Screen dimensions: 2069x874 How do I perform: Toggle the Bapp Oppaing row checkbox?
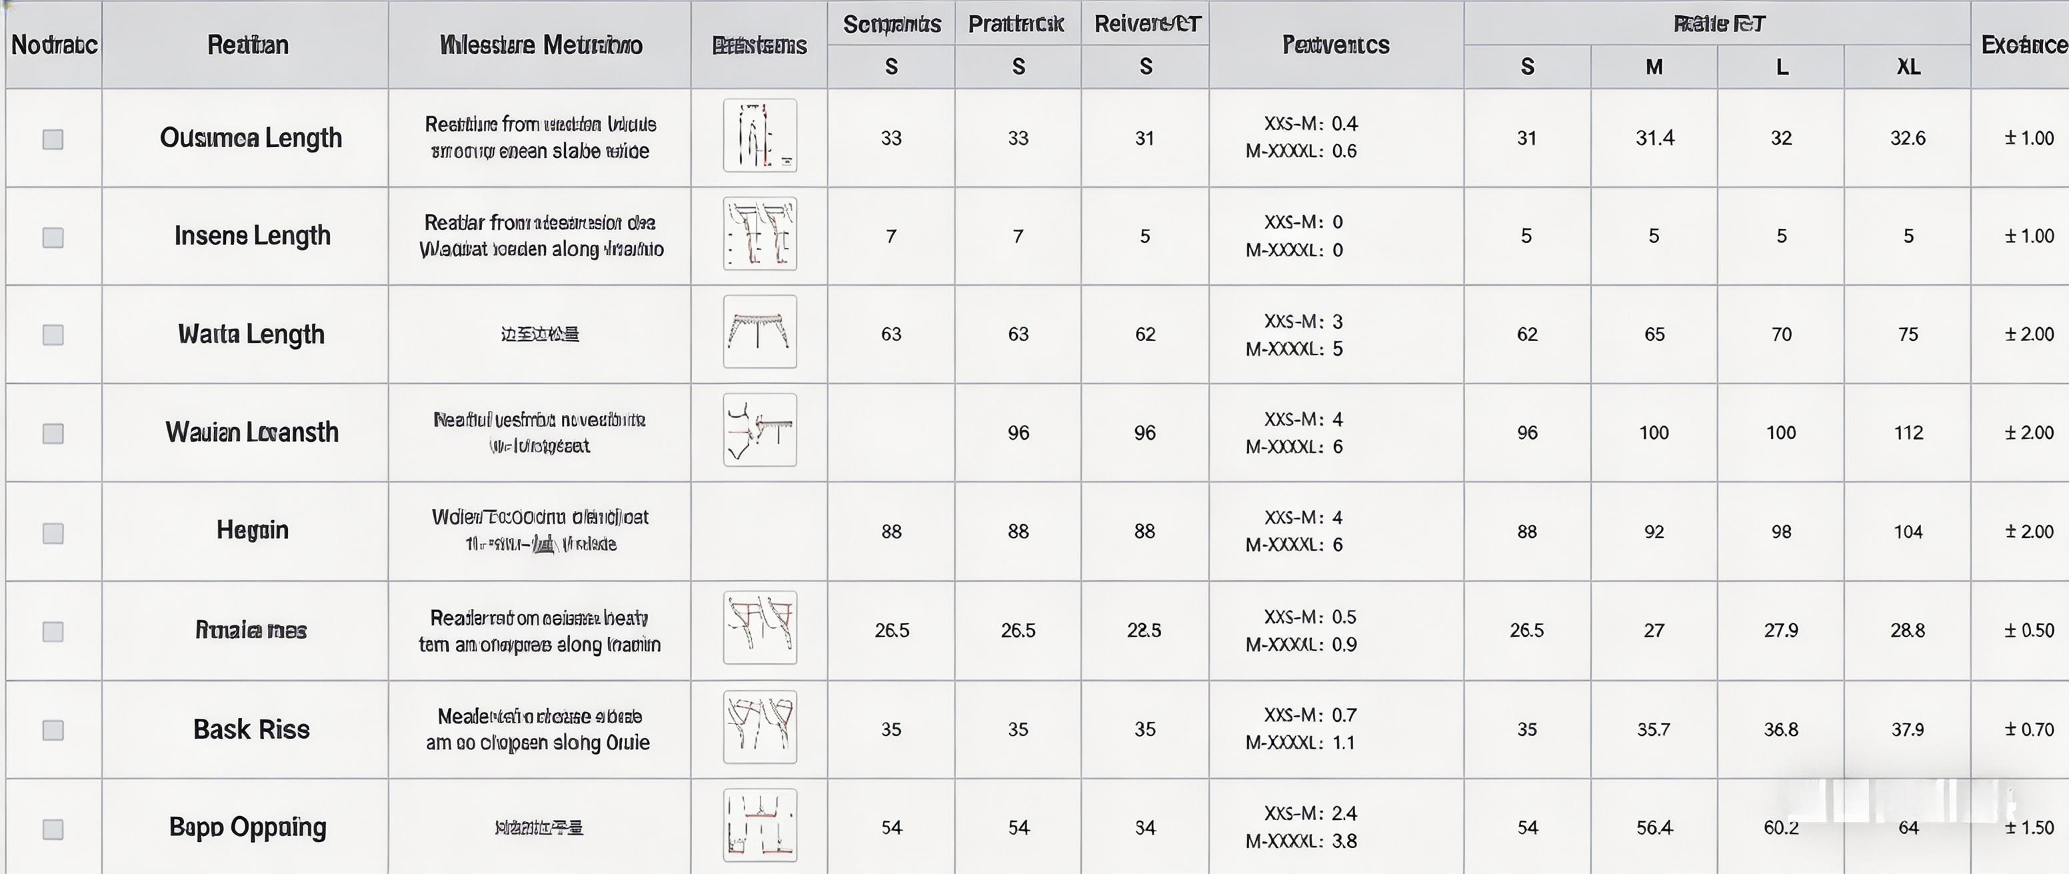click(x=53, y=828)
